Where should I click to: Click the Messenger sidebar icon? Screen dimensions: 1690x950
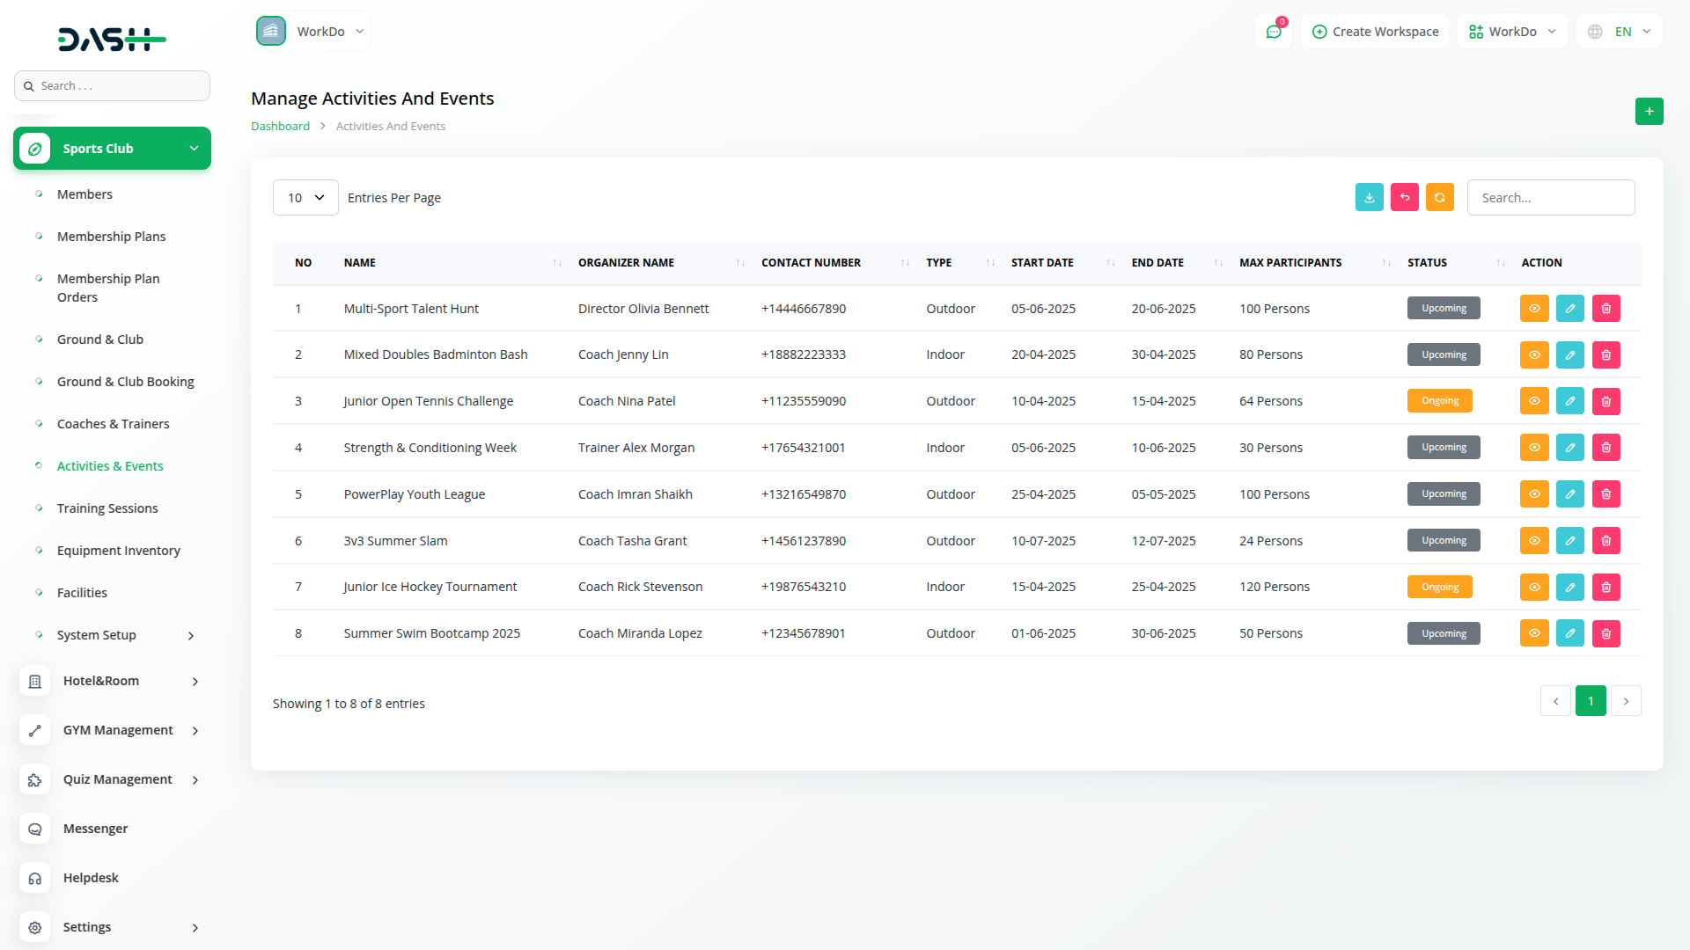(x=35, y=829)
